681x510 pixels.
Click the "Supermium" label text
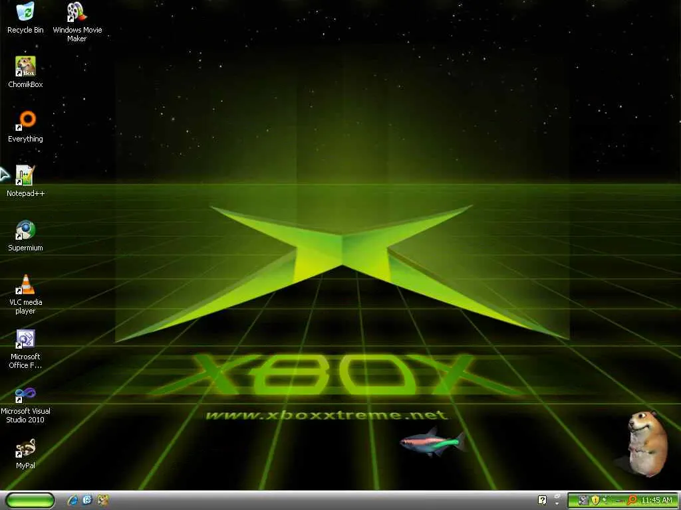point(25,248)
